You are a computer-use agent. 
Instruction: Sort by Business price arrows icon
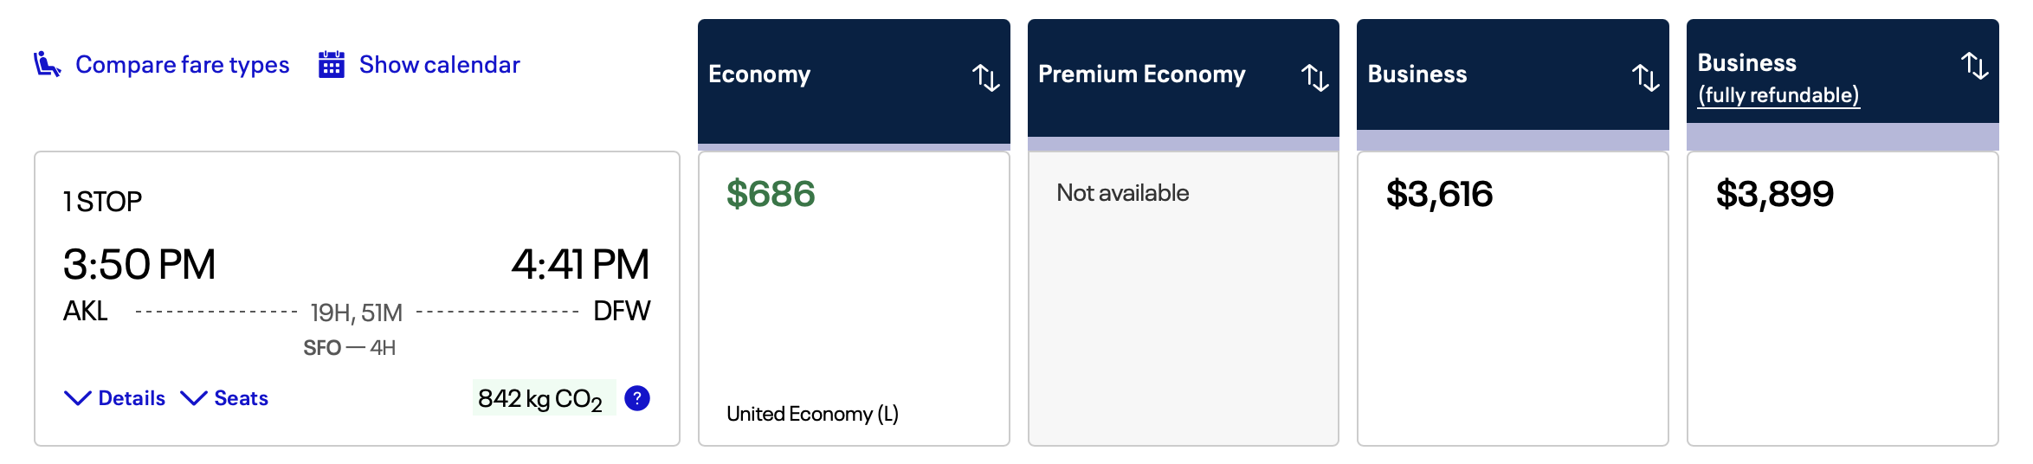(x=1645, y=77)
